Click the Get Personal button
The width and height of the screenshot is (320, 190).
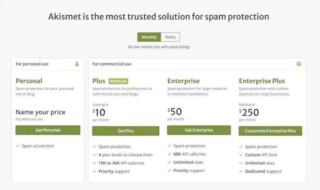48,130
